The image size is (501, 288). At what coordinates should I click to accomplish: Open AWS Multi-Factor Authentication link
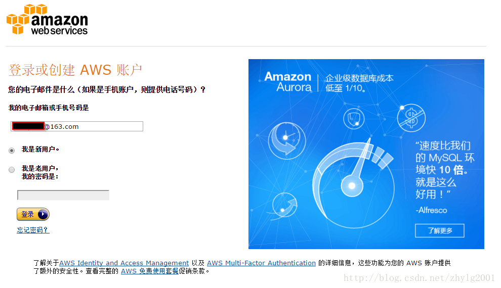261,263
